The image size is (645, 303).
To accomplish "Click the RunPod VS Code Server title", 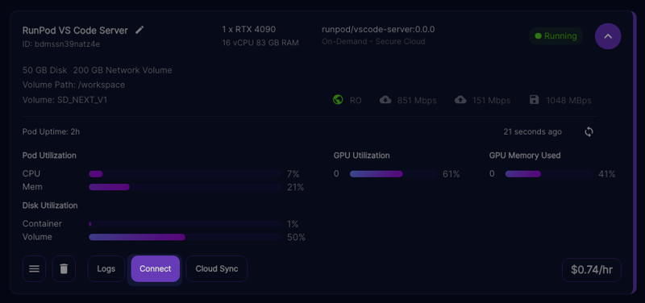I will 75,31.
